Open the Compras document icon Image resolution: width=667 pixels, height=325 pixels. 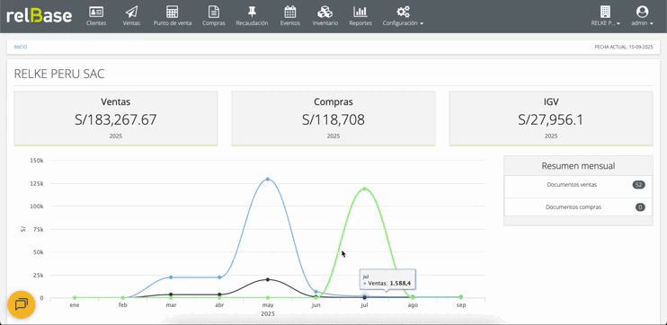coord(214,12)
